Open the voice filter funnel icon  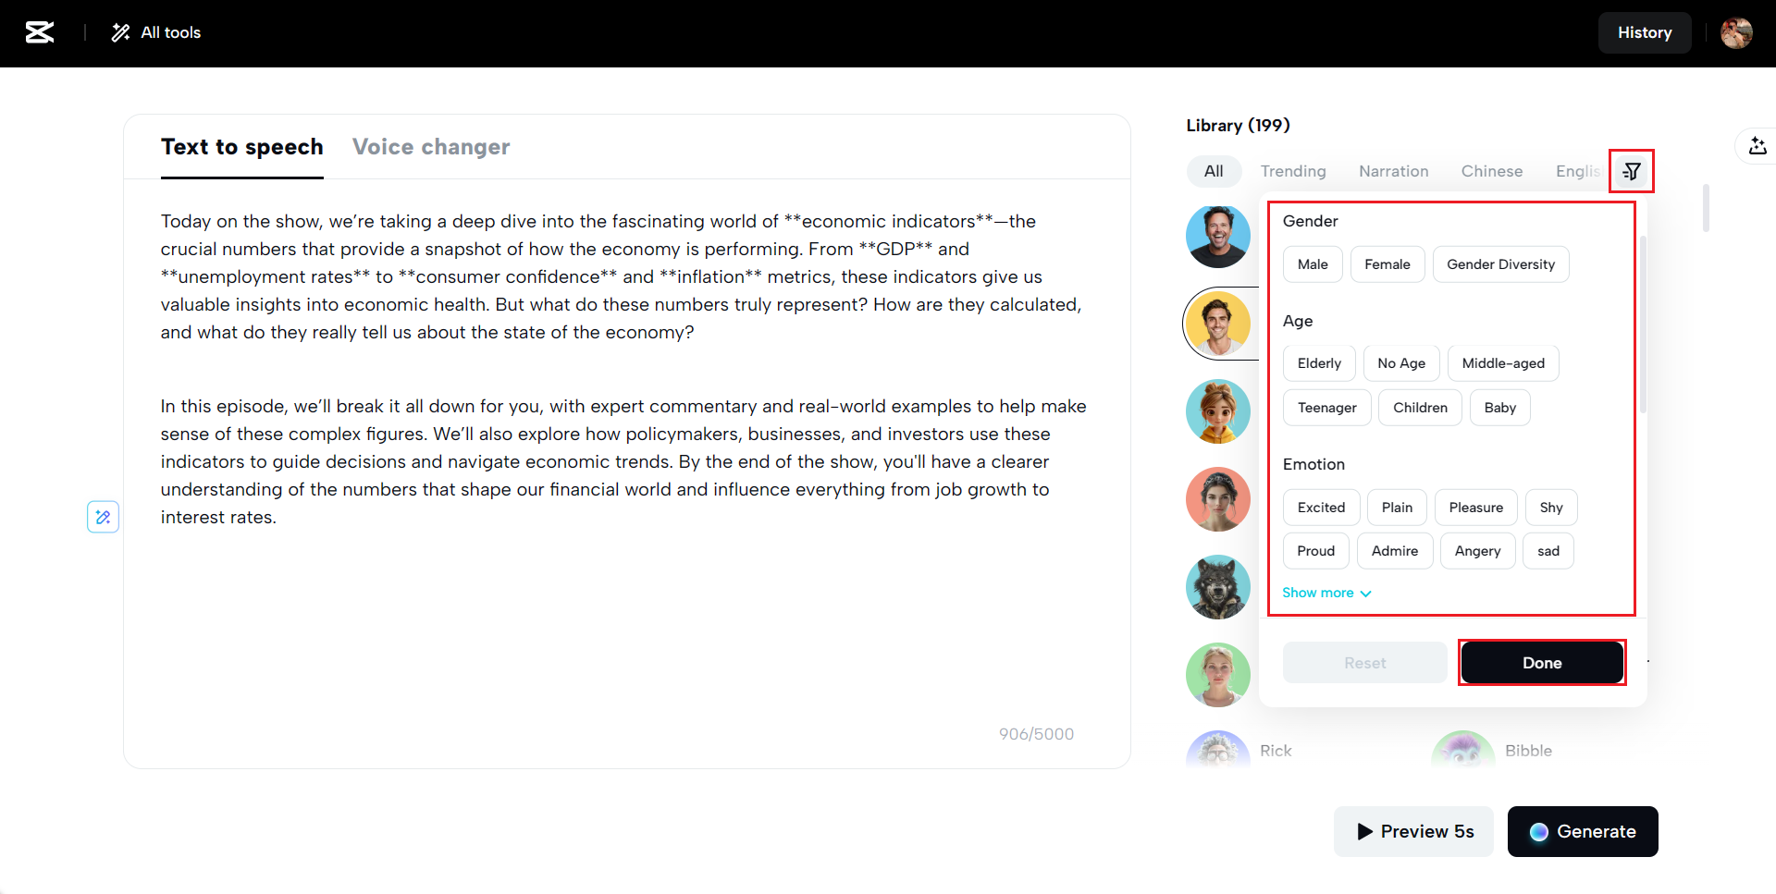[x=1632, y=171]
